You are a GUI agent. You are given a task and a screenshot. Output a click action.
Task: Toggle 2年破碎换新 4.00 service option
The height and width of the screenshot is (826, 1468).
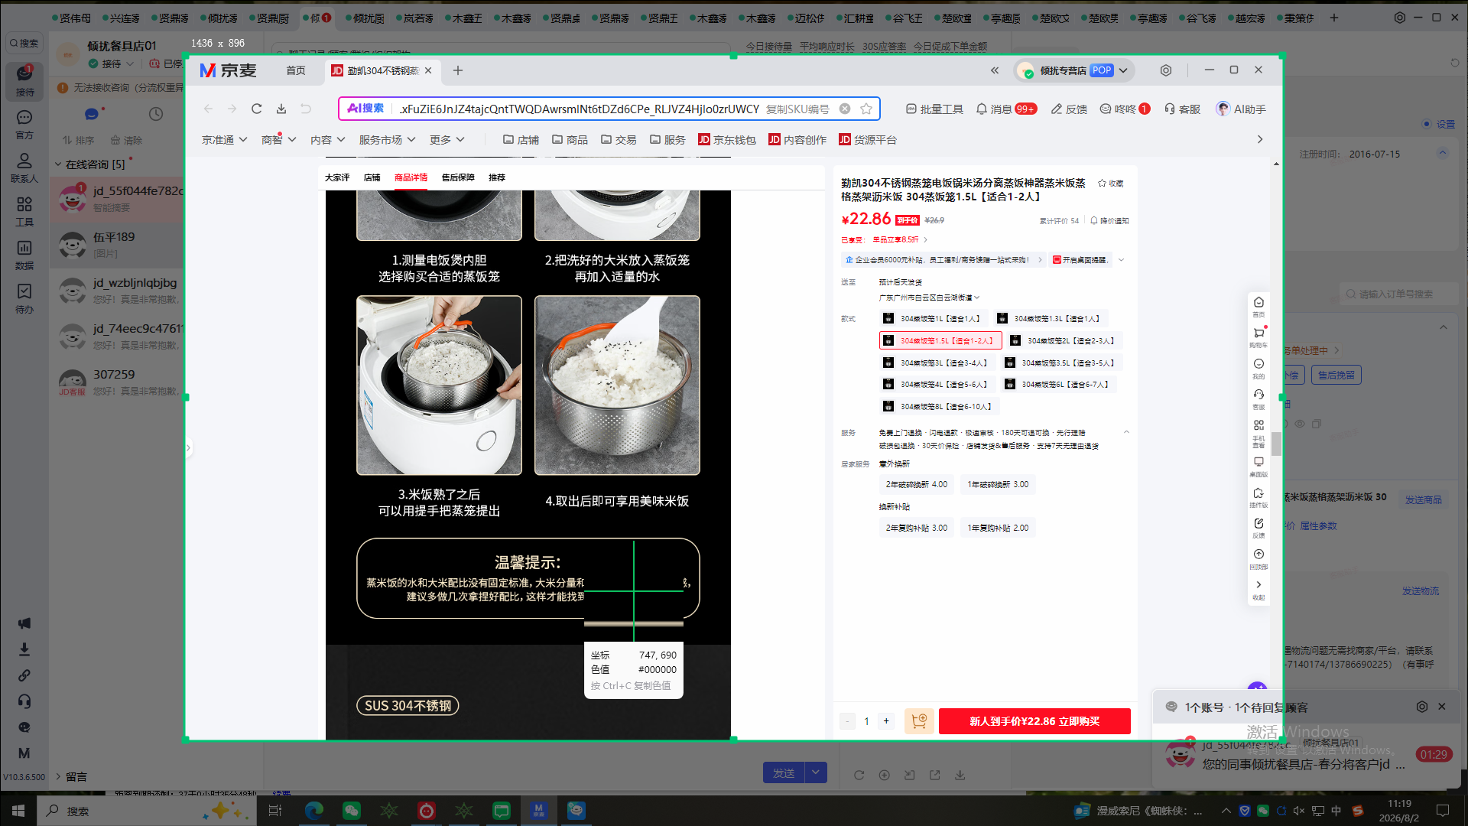tap(917, 485)
